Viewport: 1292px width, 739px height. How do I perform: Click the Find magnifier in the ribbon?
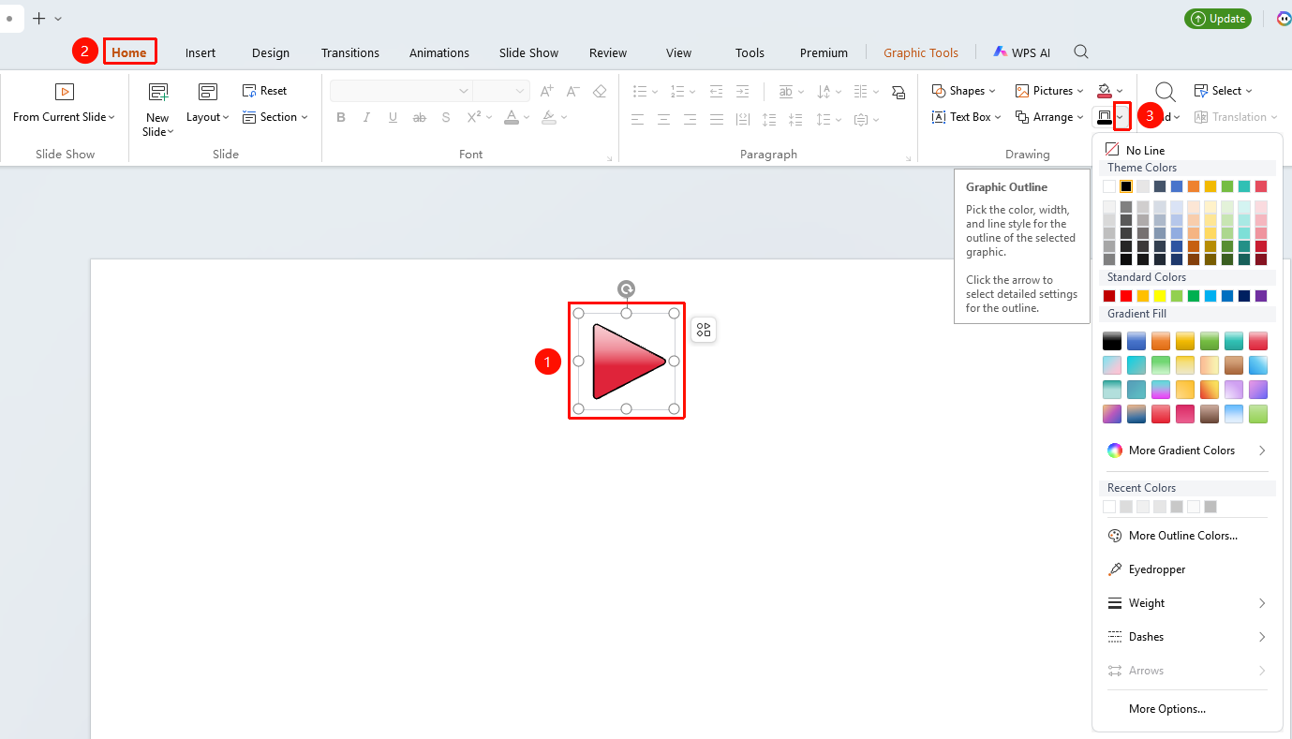(1166, 92)
